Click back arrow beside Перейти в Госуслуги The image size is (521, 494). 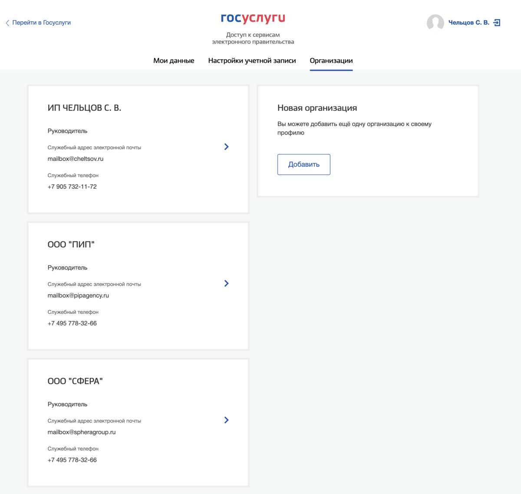tap(7, 23)
